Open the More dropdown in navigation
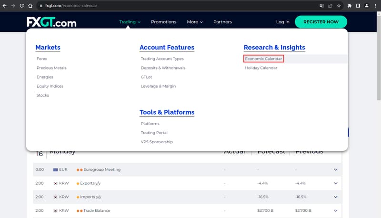The width and height of the screenshot is (381, 218). (x=194, y=22)
